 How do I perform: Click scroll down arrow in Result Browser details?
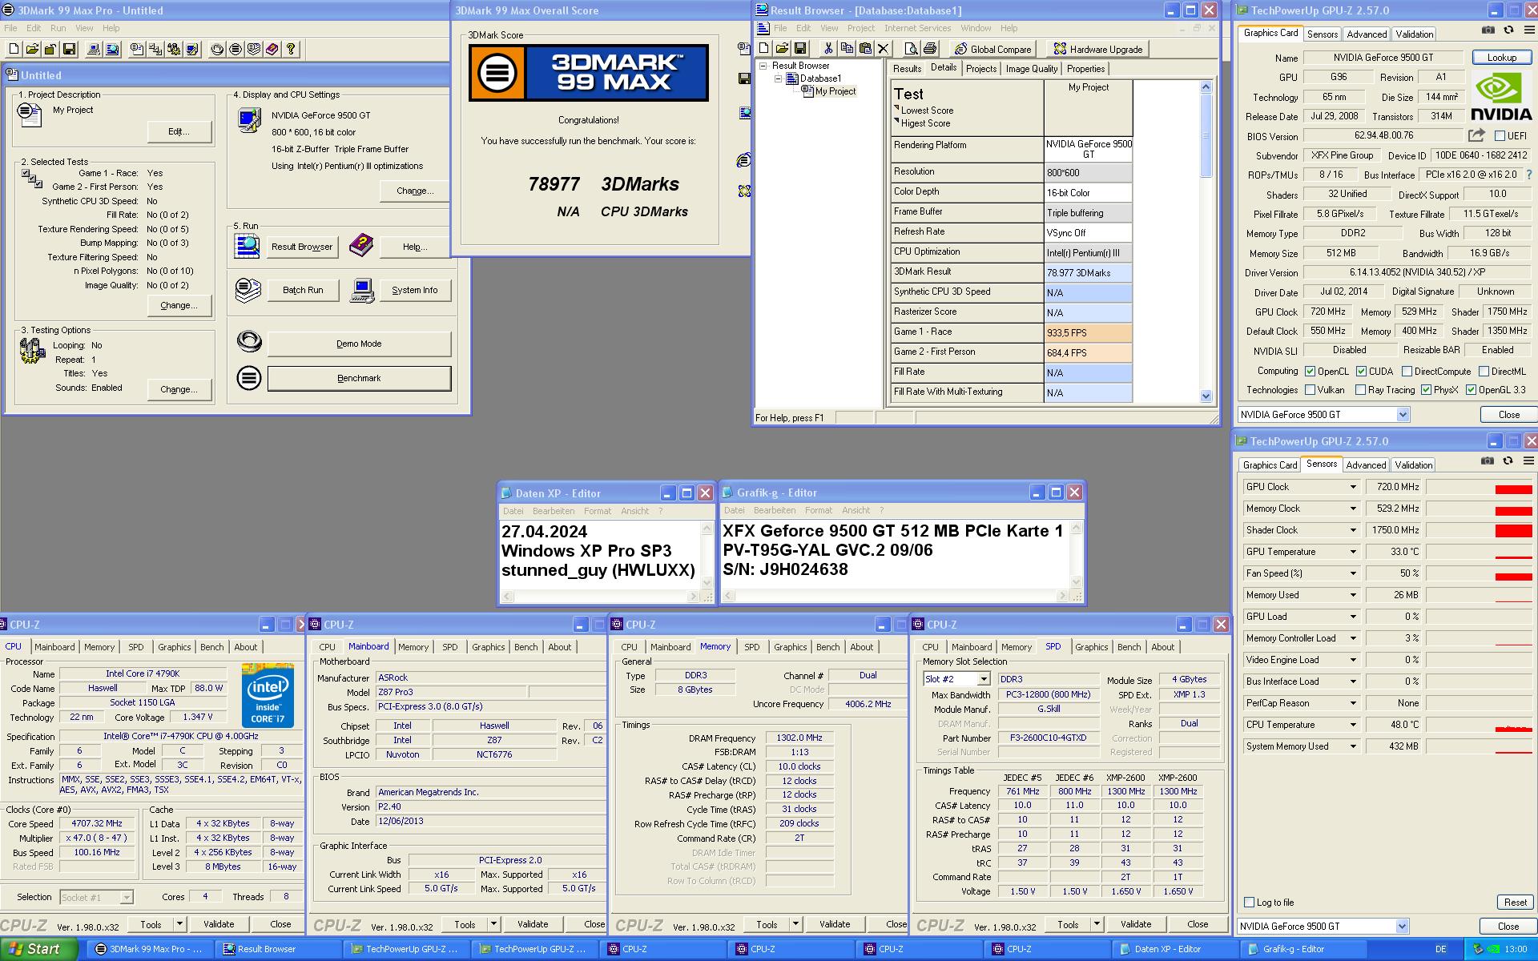[1206, 396]
